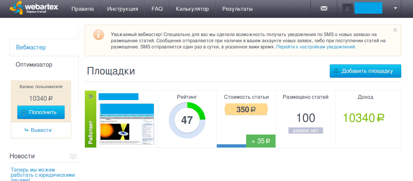Click the info icon in notification banner
Viewport: 413px width, 181px height.
coord(99,35)
